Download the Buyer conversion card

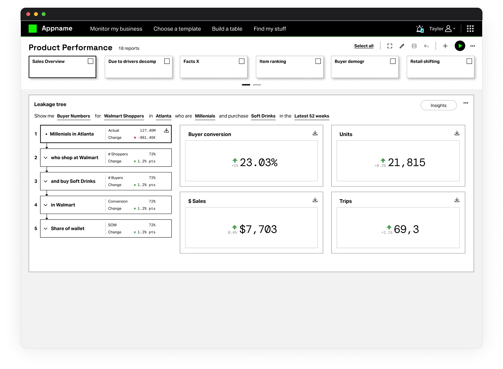(x=315, y=133)
